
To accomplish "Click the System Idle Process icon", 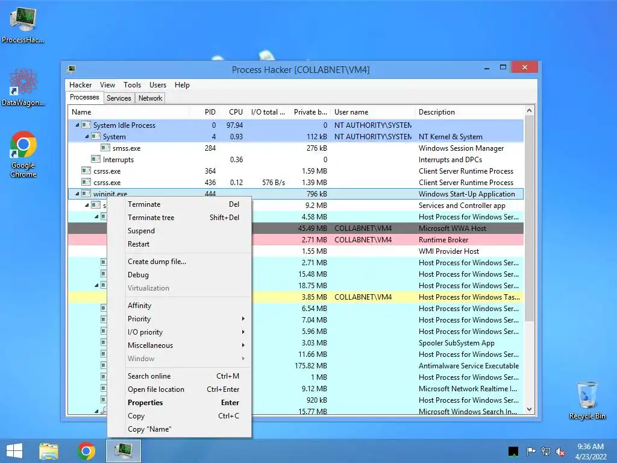I will [86, 125].
